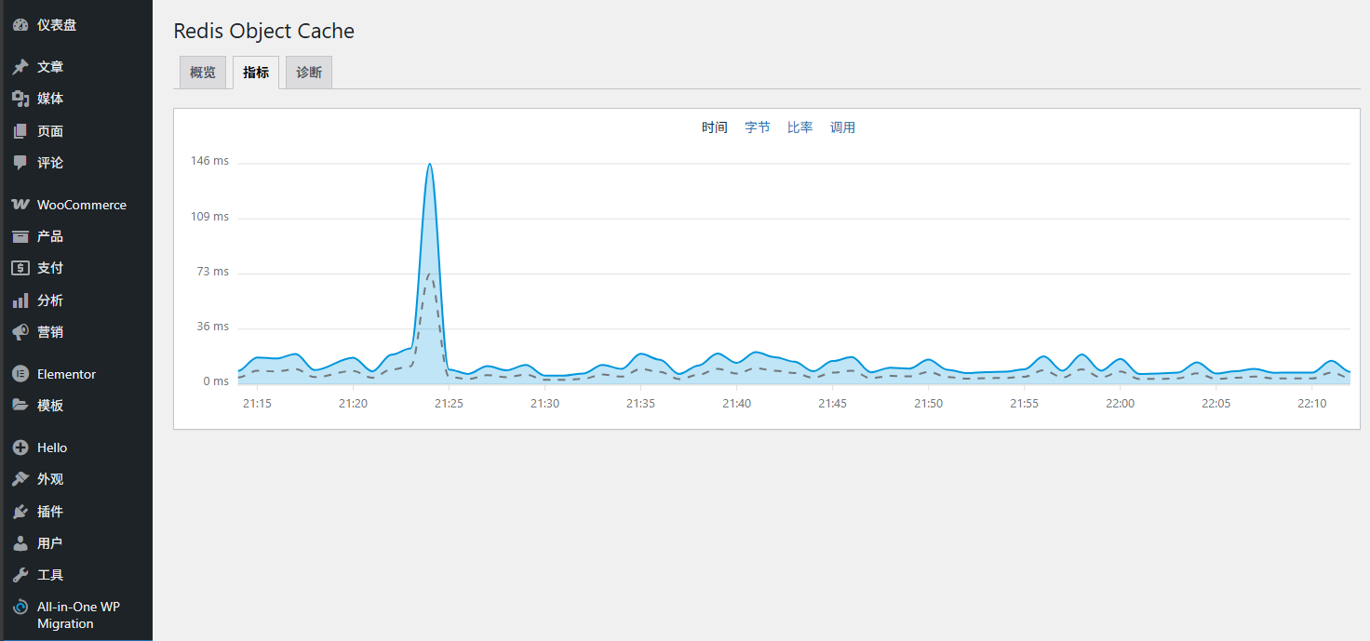Click the 109 ms axis label
Viewport: 1370px width, 641px height.
[209, 216]
